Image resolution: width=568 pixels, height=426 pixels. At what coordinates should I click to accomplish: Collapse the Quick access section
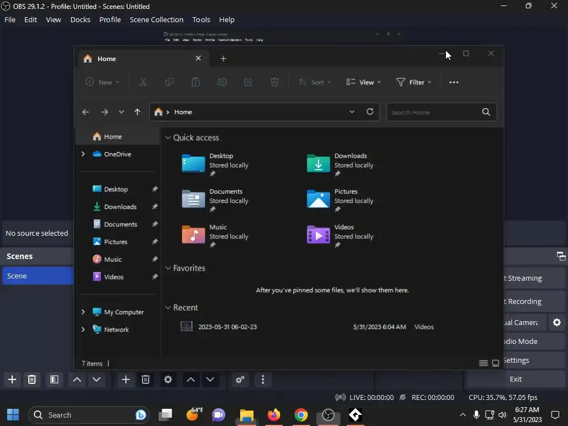[x=168, y=138]
